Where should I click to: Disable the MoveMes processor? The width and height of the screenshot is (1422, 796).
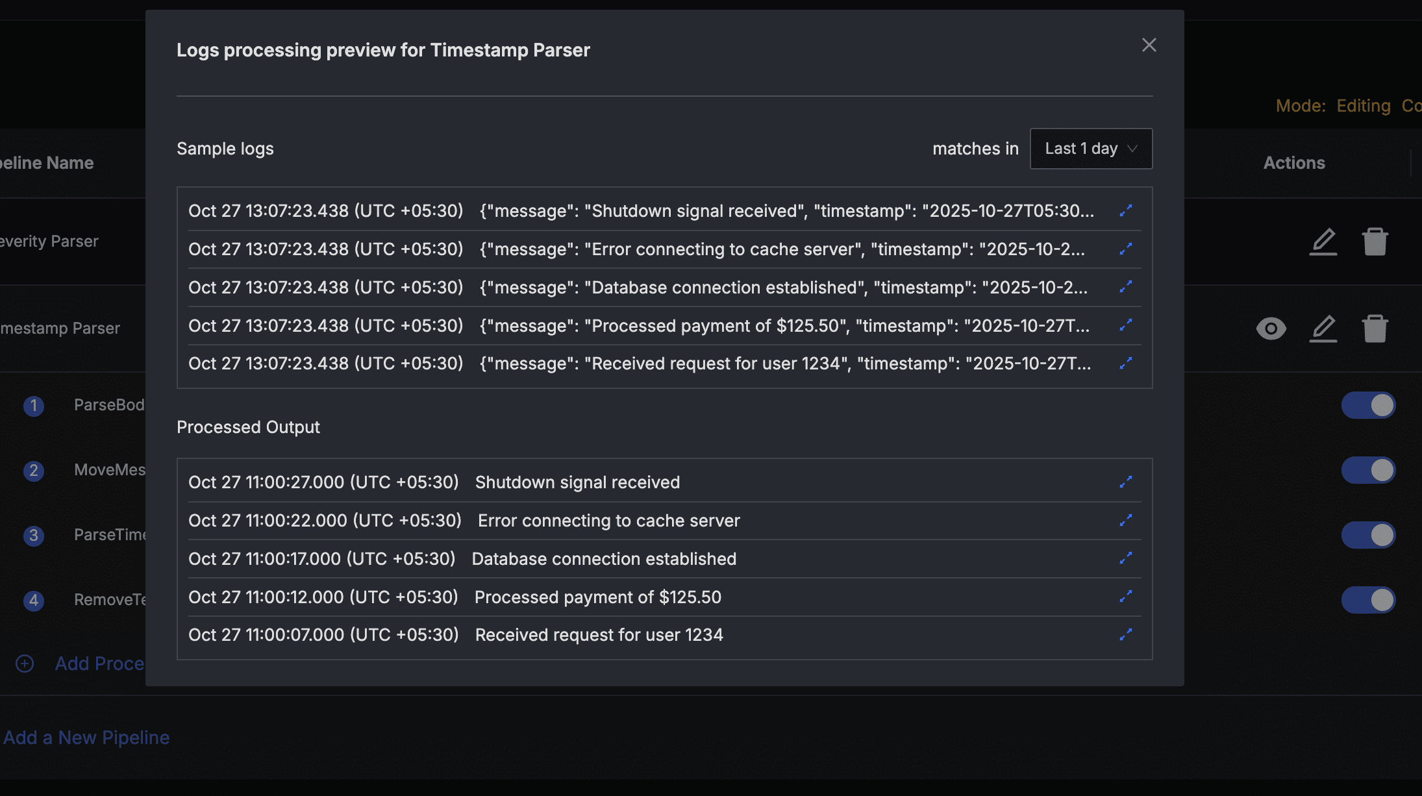pyautogui.click(x=1369, y=469)
